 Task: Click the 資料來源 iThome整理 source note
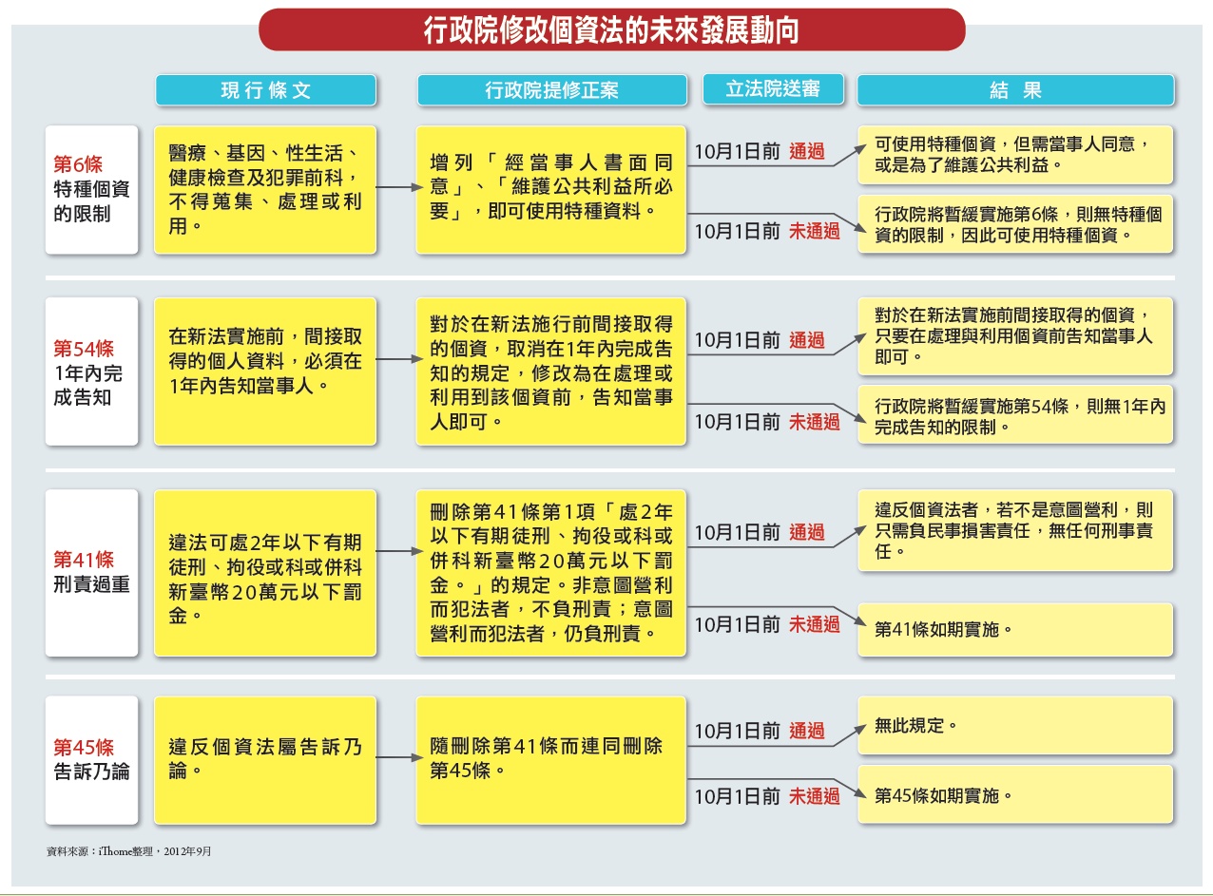pyautogui.click(x=128, y=851)
